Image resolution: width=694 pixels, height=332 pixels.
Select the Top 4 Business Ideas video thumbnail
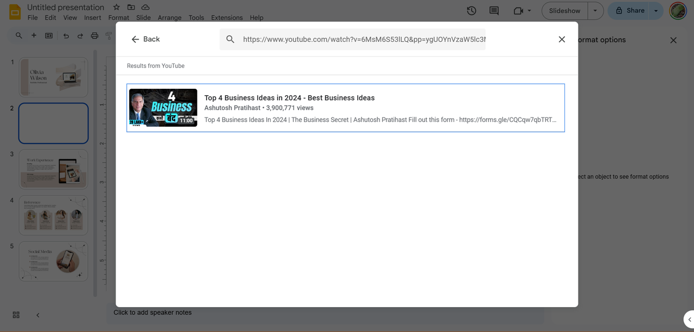163,108
